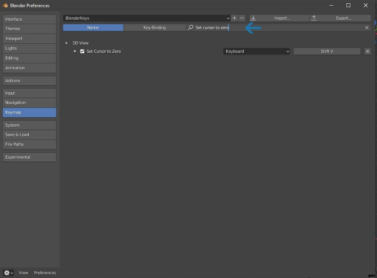Open the Add-ons preferences section
377x278 pixels.
click(x=29, y=81)
